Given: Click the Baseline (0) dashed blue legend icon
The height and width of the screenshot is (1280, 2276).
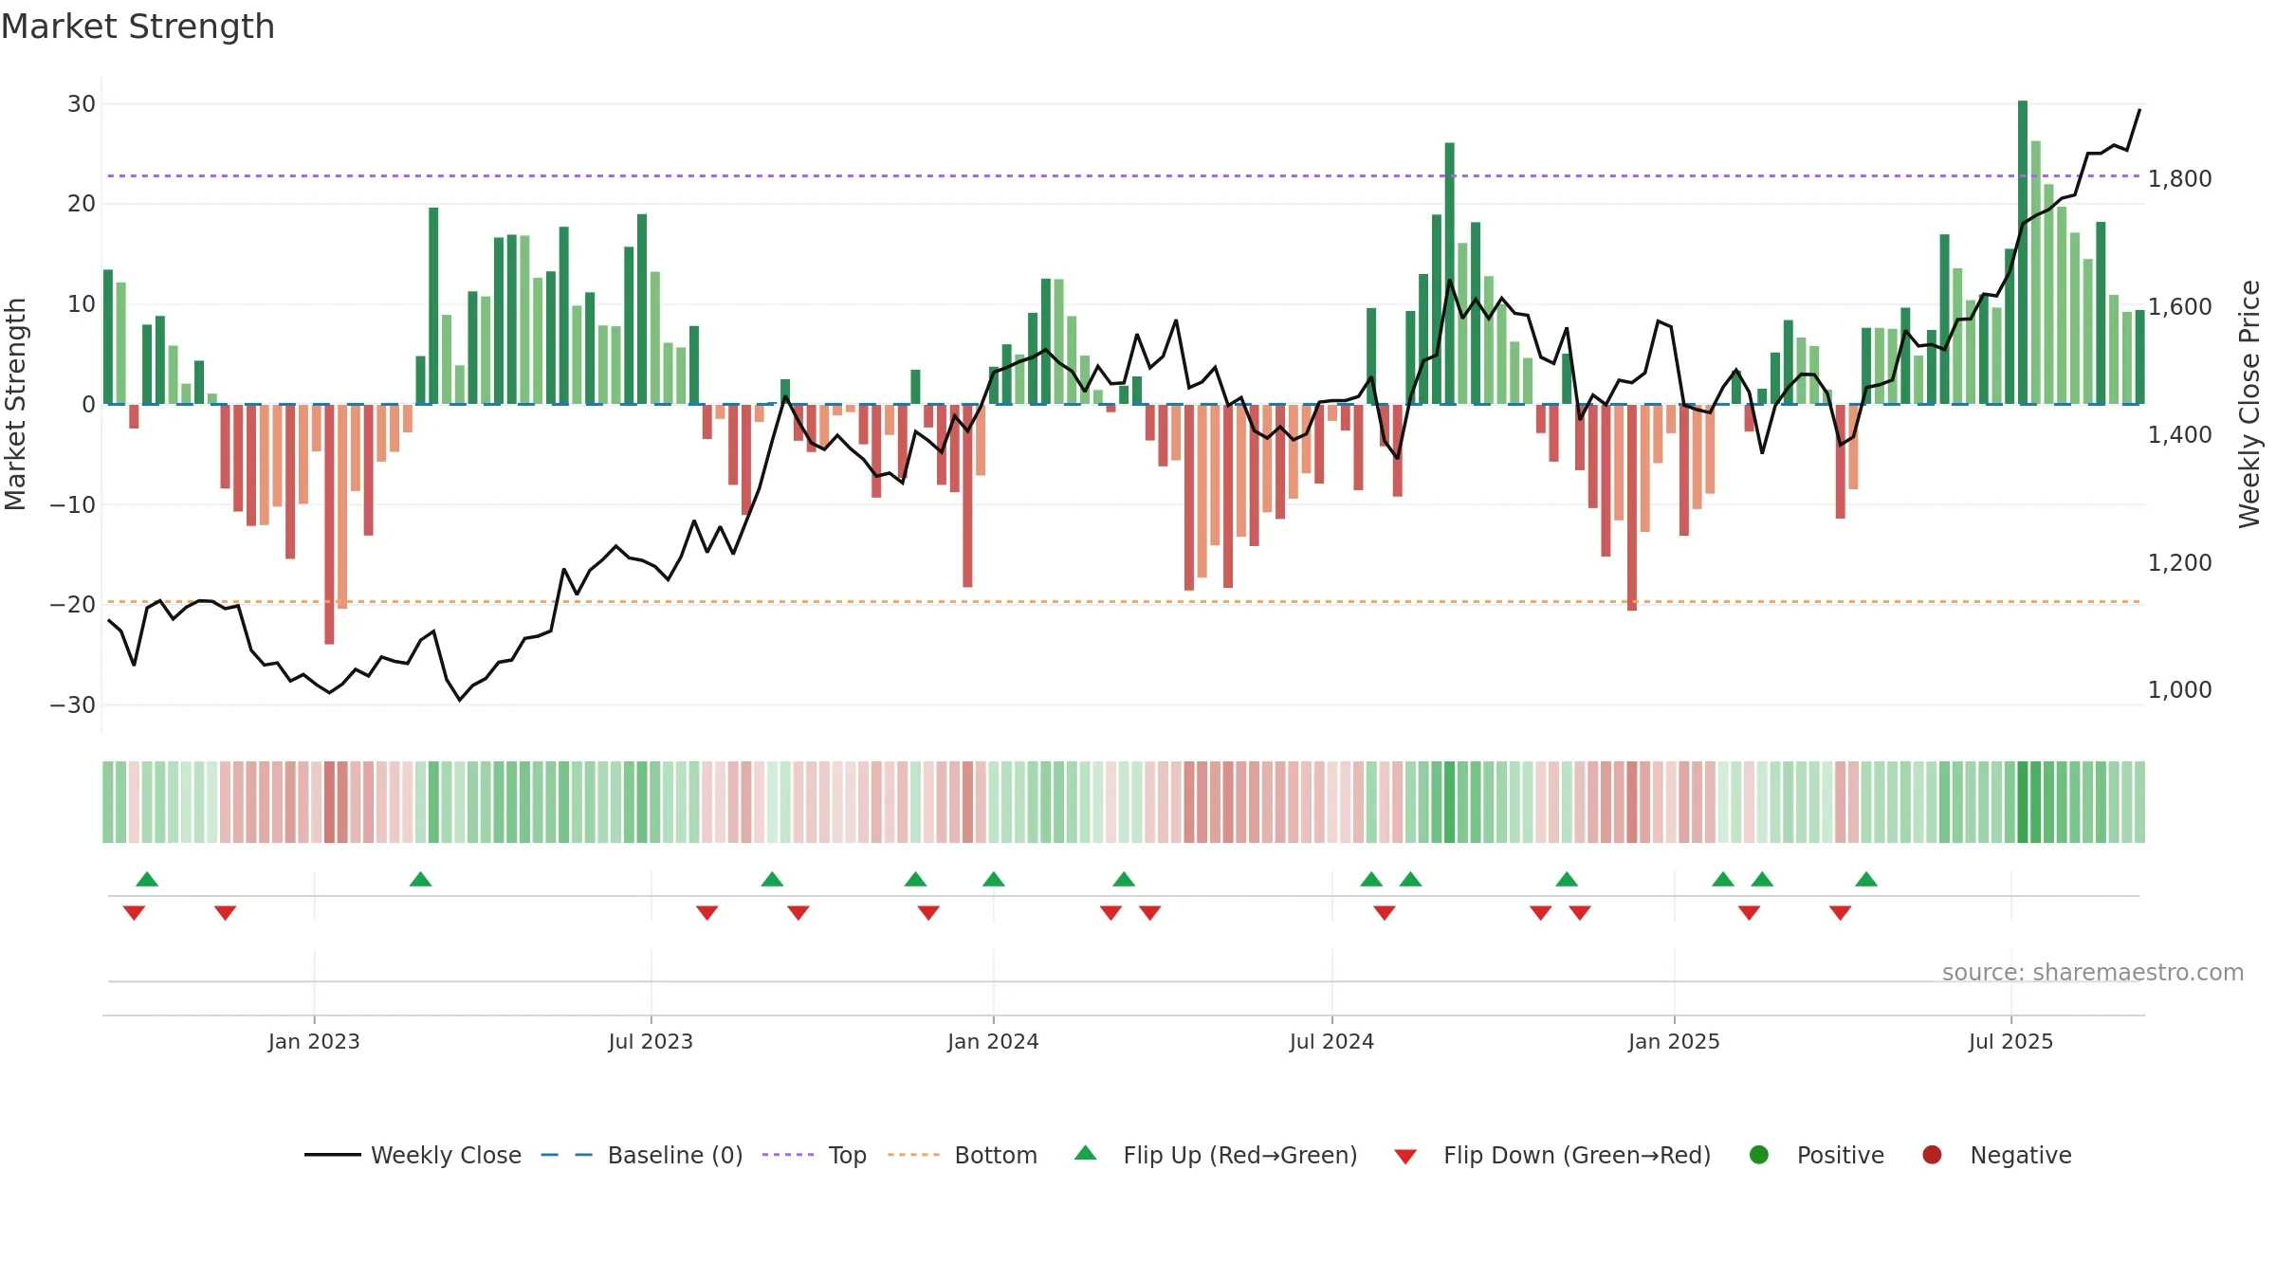Looking at the screenshot, I should (566, 1155).
